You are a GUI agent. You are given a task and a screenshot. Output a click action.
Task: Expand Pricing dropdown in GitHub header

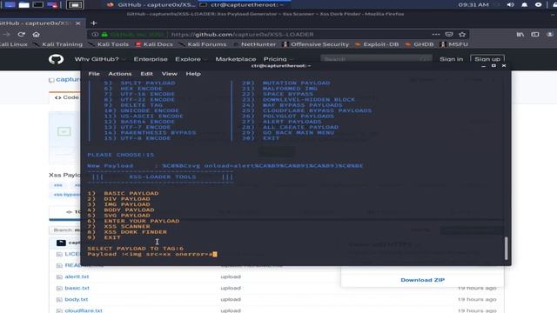click(278, 59)
